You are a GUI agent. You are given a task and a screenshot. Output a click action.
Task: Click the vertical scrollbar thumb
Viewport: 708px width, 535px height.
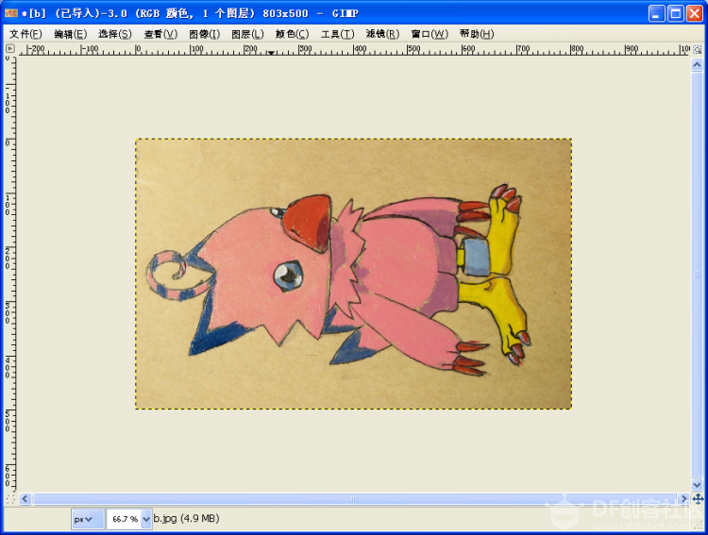point(697,275)
